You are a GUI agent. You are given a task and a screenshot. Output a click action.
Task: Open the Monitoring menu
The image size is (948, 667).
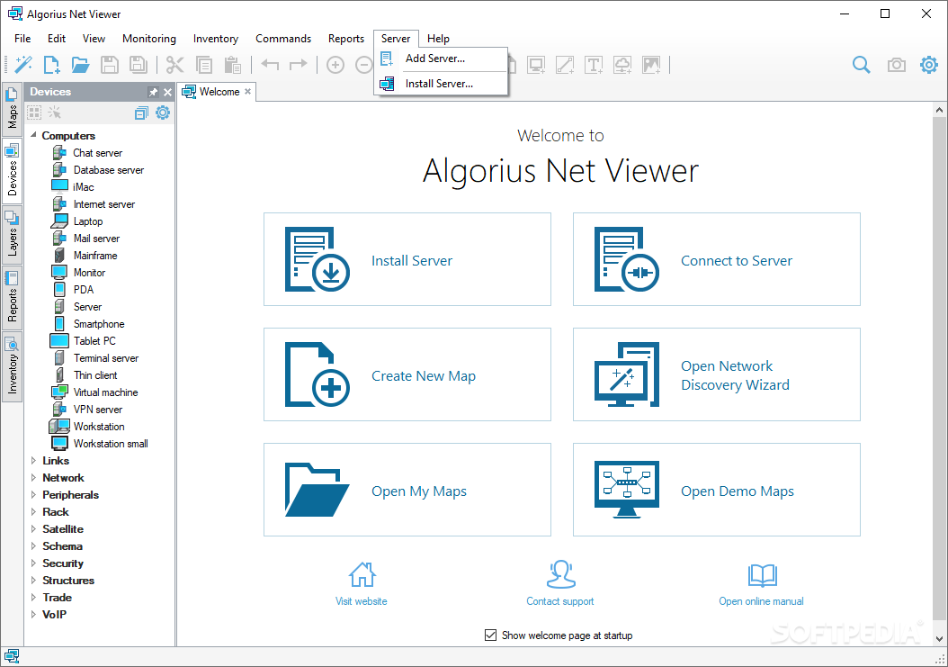[149, 39]
